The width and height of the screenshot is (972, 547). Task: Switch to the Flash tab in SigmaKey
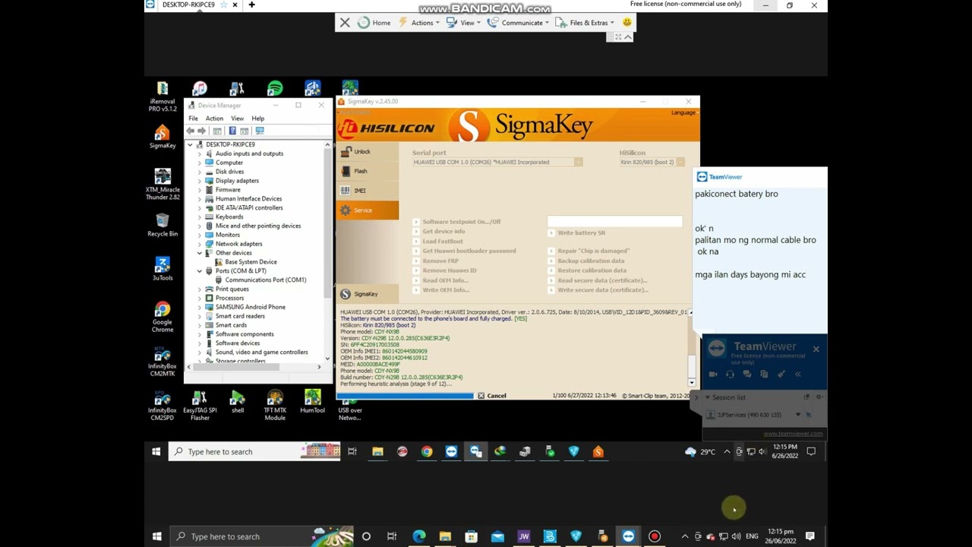tap(368, 171)
